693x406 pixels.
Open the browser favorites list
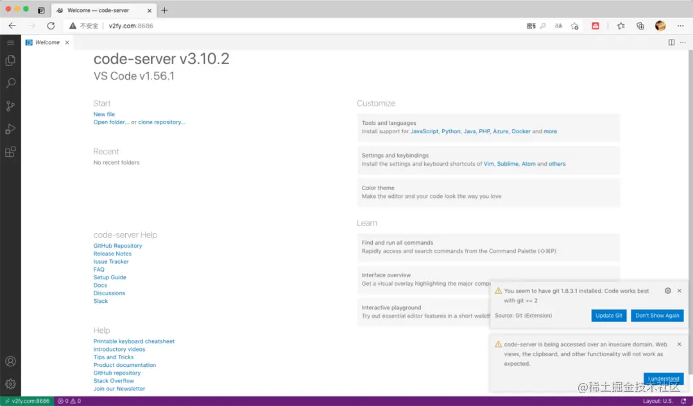click(621, 26)
